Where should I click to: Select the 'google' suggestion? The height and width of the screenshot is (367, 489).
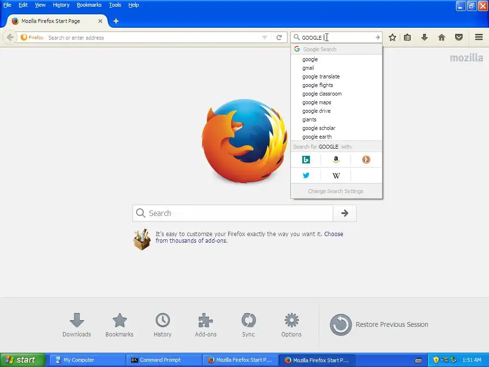336,59
